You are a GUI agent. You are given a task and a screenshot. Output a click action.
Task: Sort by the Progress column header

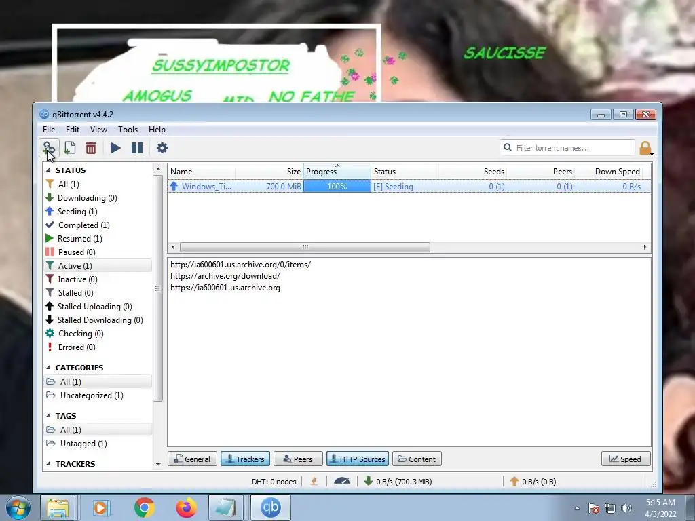click(337, 172)
